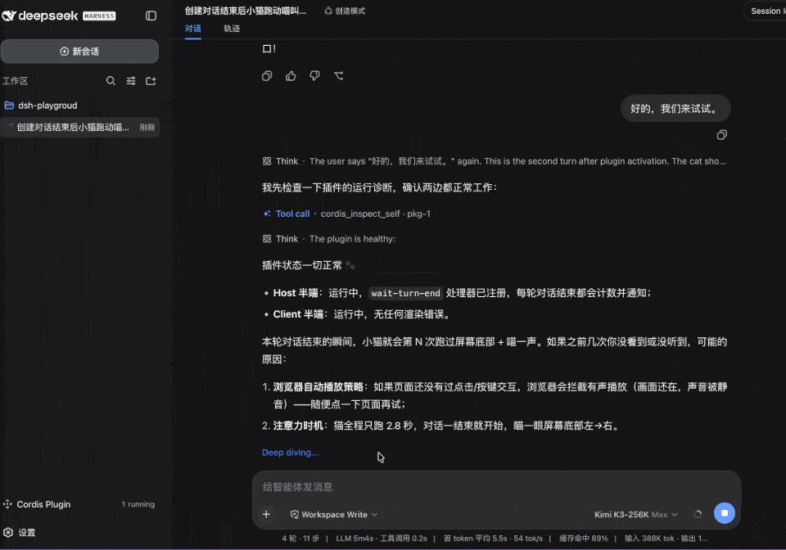Click the 首 token 平均 5.5s status

pos(493,539)
